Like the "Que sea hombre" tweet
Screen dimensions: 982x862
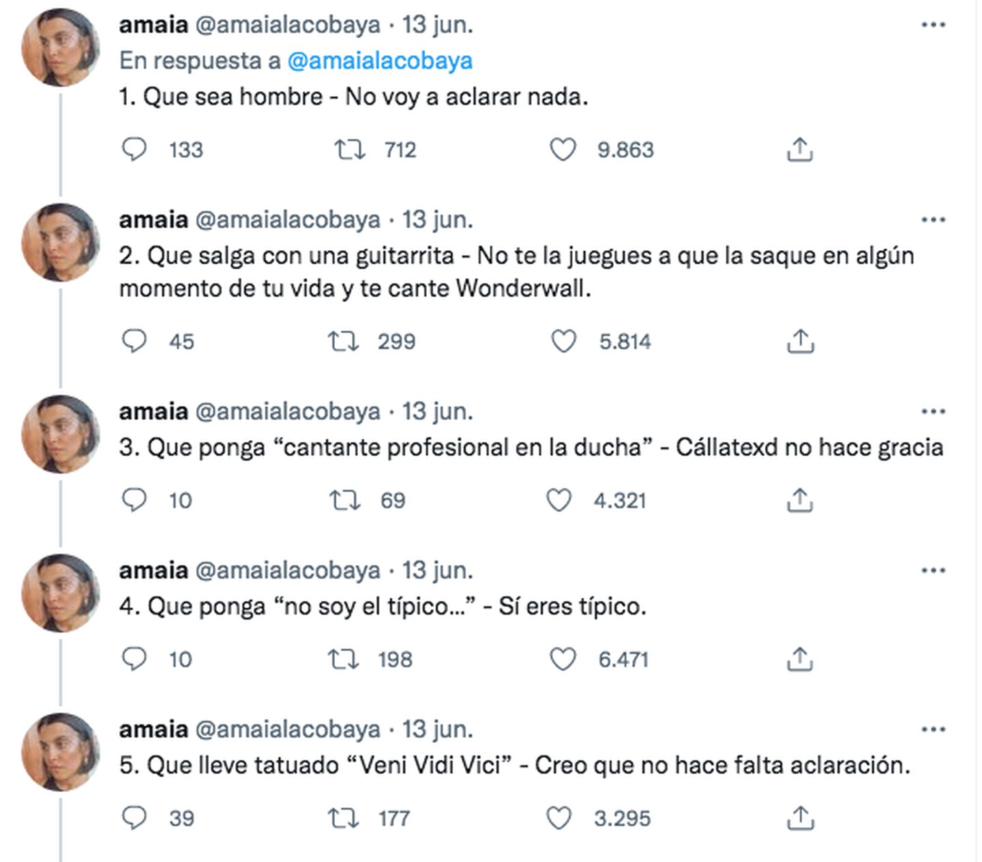coord(563,149)
